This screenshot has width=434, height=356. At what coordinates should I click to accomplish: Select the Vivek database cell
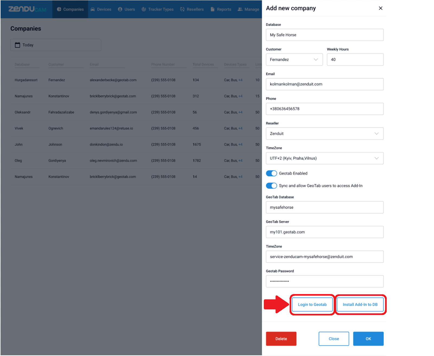[19, 128]
